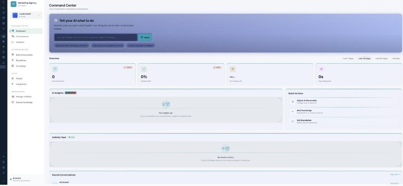
Task: Select the 'Always apologize for delays' suggestion
Action: (140, 46)
